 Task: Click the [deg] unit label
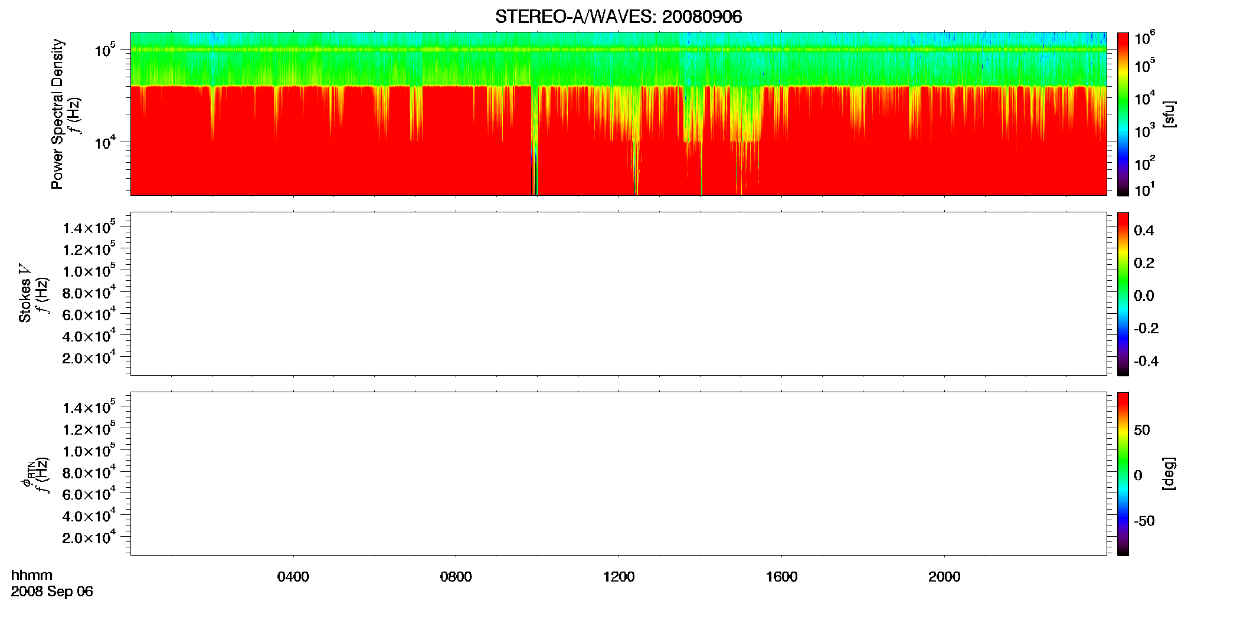point(1169,473)
